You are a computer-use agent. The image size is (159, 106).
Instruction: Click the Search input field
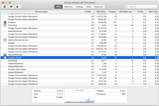(x=141, y=7)
